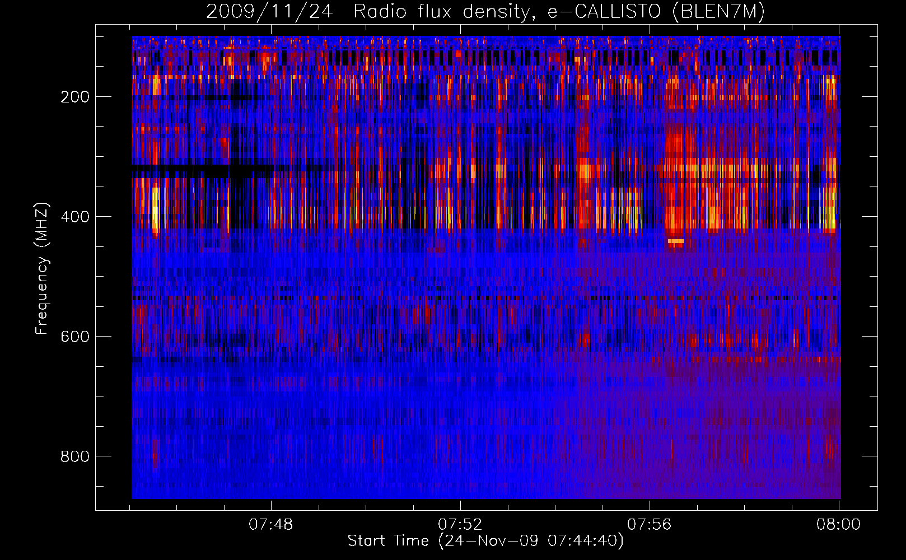Click the 800 frequency tick label
The width and height of the screenshot is (906, 560).
[x=75, y=456]
